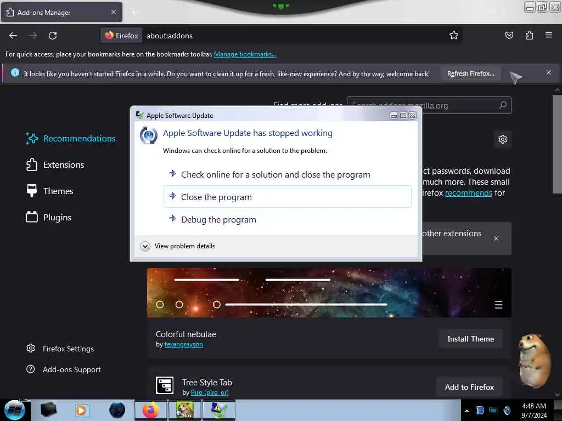
Task: Open the Firefox hamburger application menu
Action: point(549,35)
